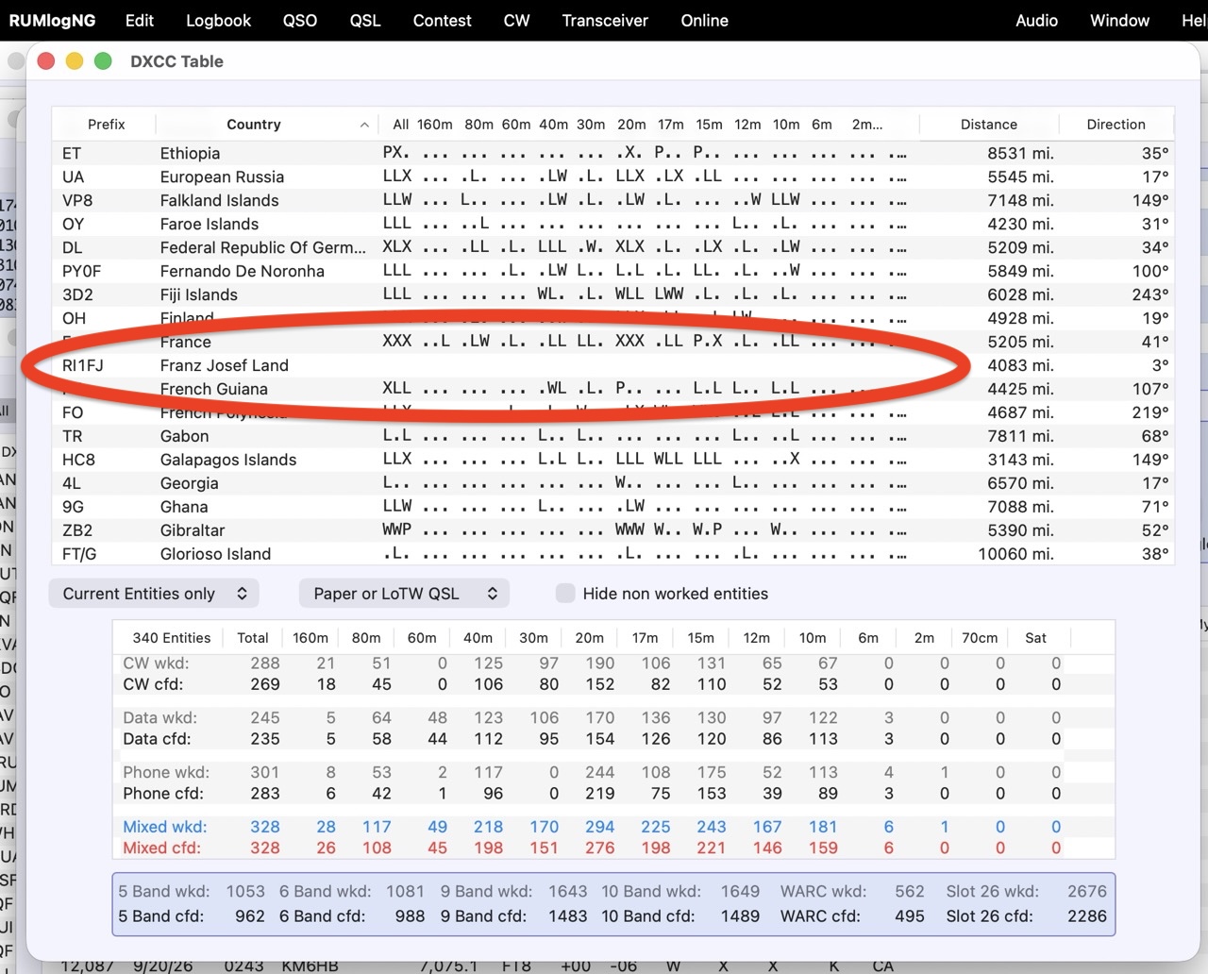Open the QSL menu
This screenshot has height=974, width=1208.
364,20
